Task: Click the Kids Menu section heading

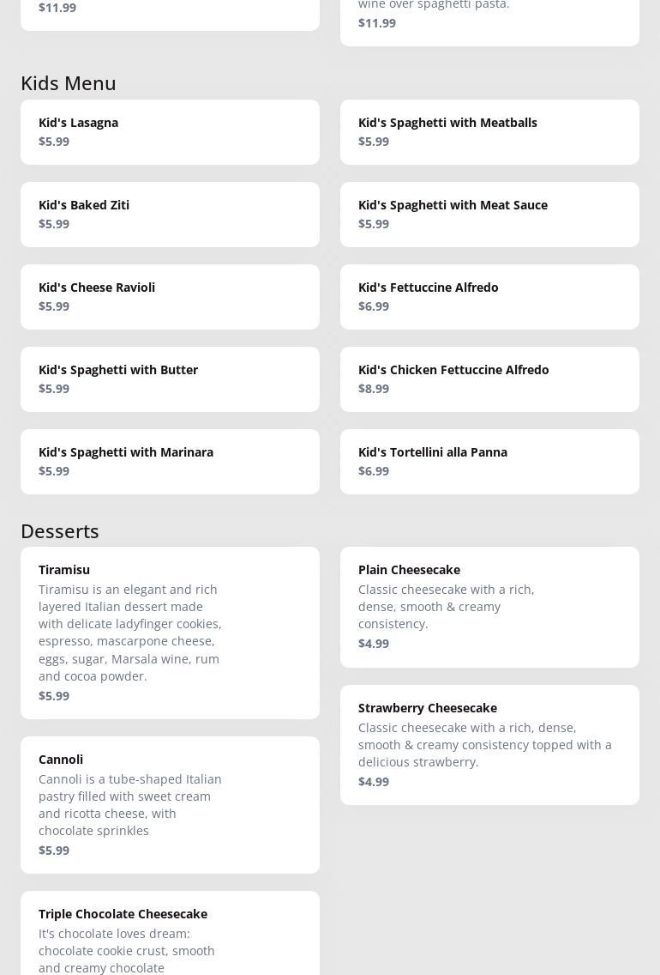Action: click(69, 83)
